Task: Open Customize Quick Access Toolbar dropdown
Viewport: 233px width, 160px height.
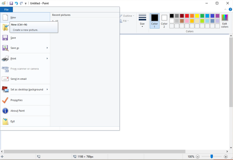Action: click(x=25, y=3)
